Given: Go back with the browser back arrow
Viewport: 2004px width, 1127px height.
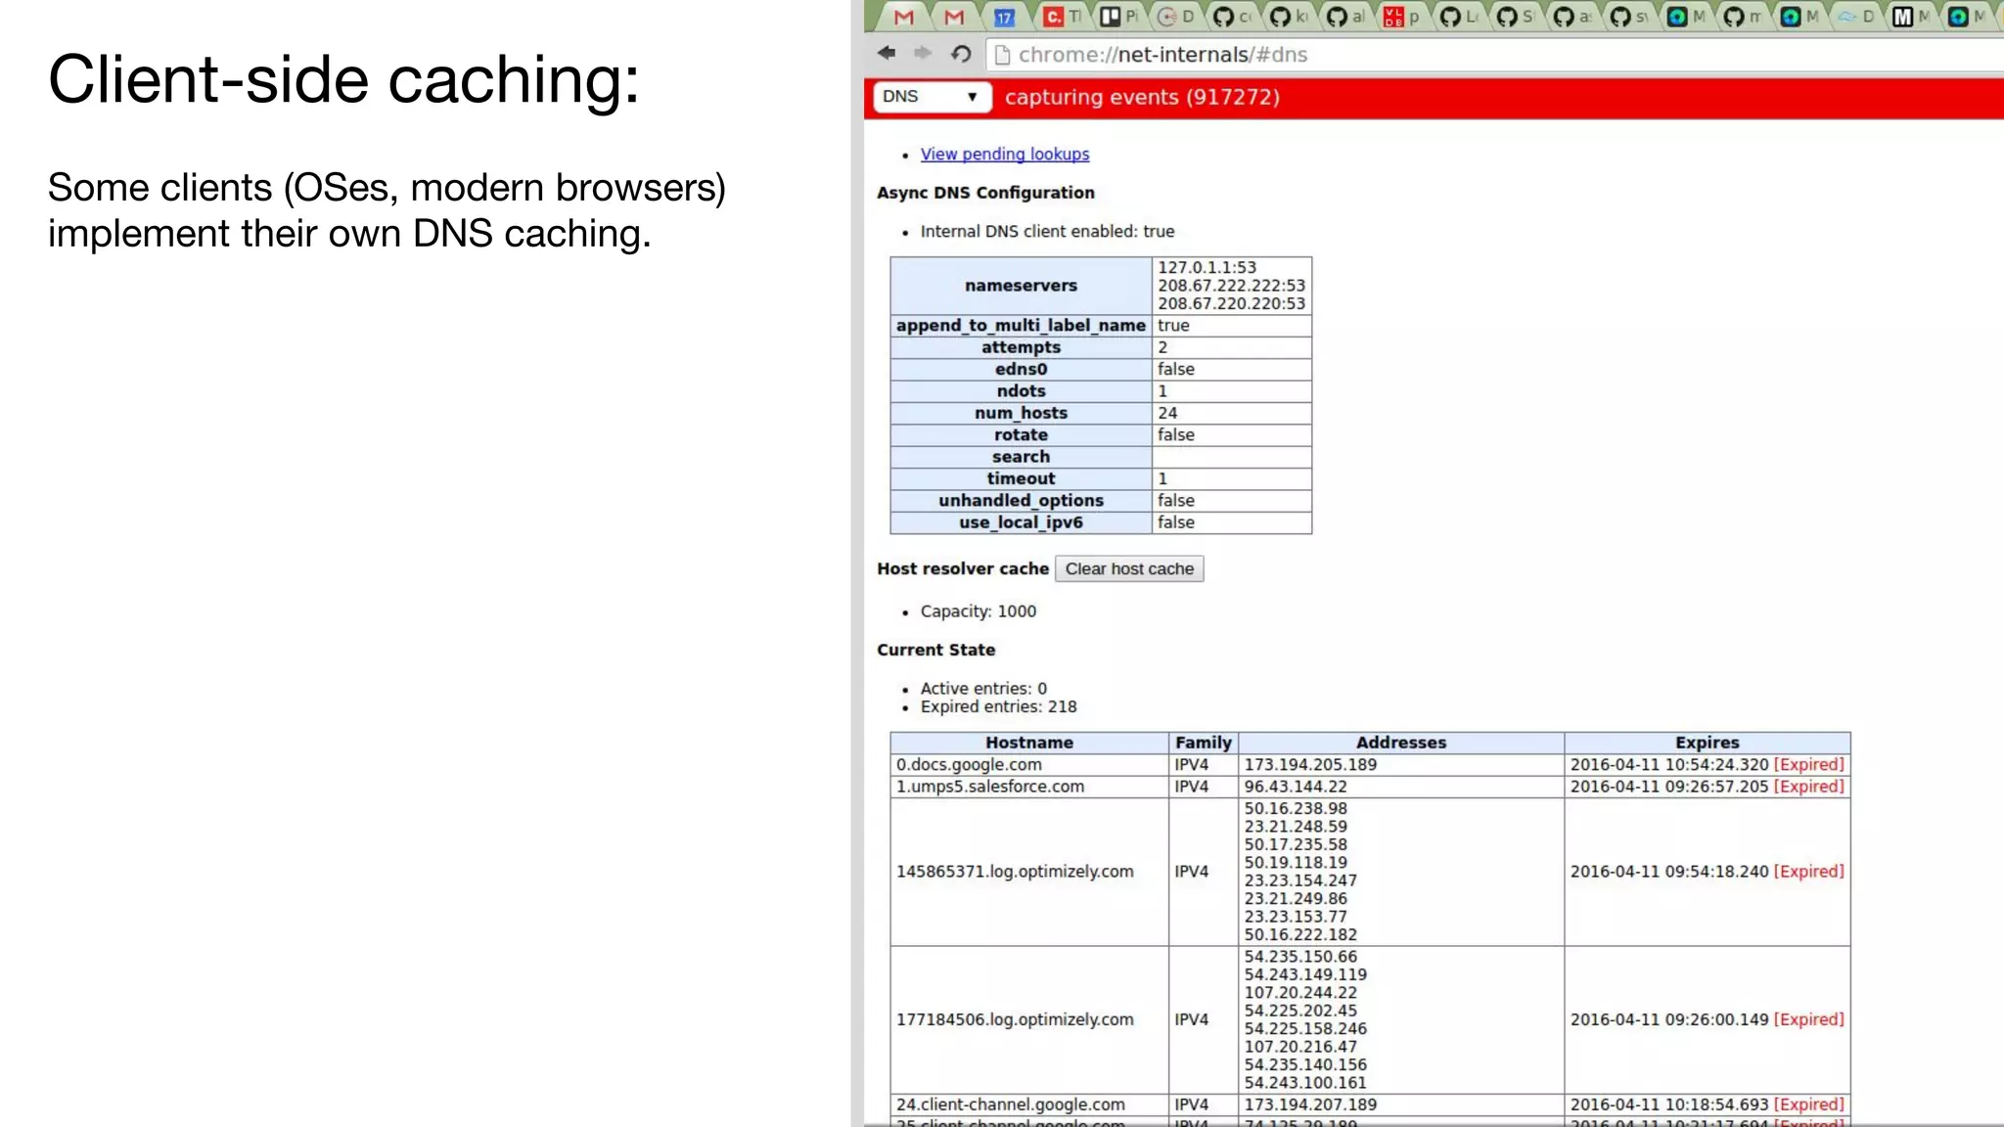Looking at the screenshot, I should [887, 53].
